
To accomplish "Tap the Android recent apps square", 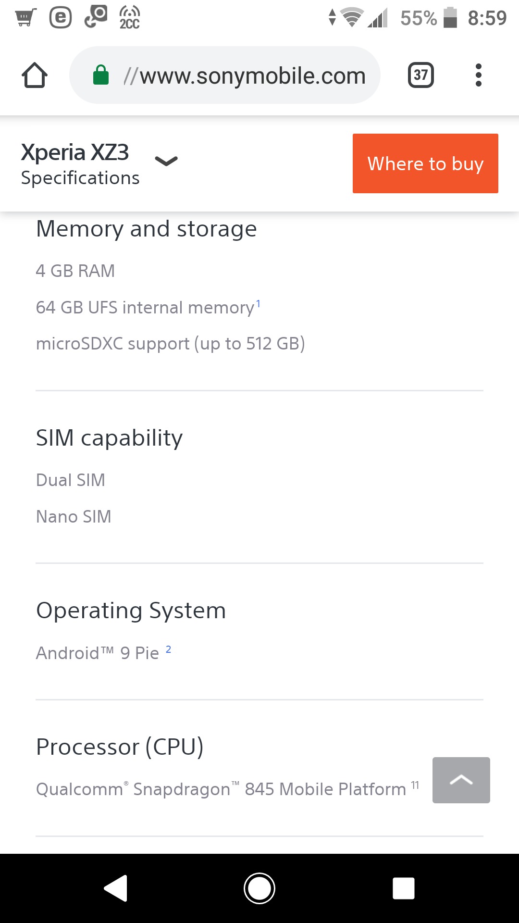I will tap(404, 888).
